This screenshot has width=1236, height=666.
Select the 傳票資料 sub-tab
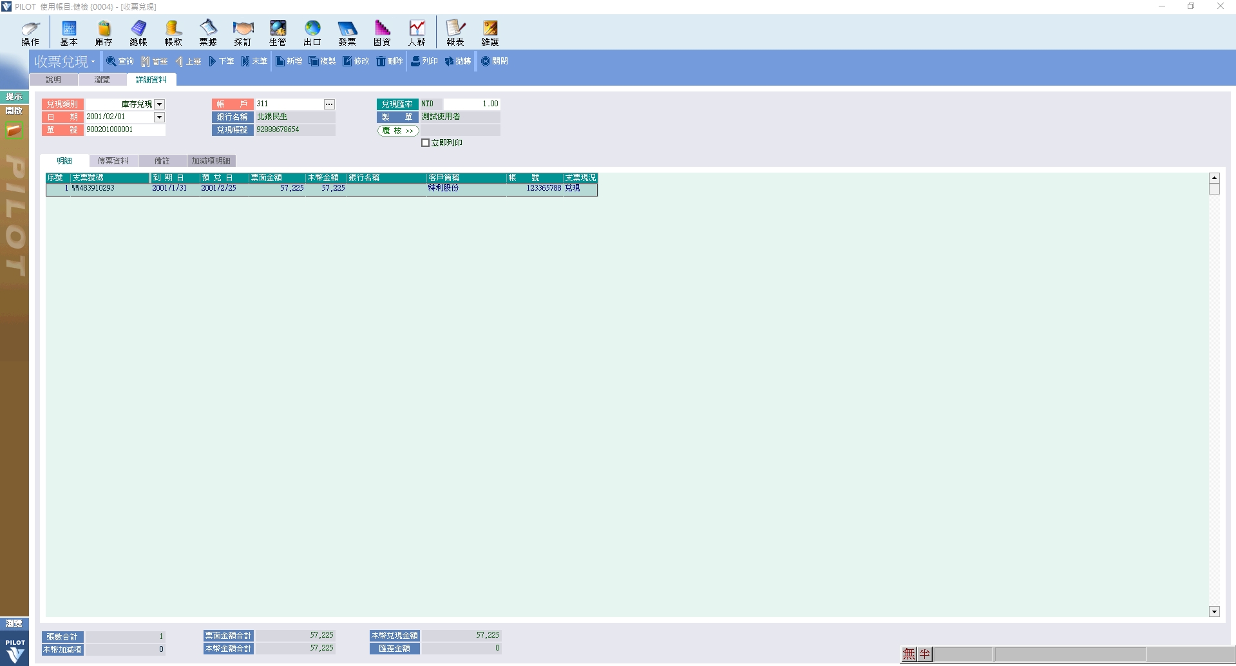(113, 161)
